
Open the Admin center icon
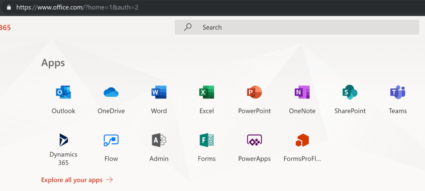coord(159,140)
